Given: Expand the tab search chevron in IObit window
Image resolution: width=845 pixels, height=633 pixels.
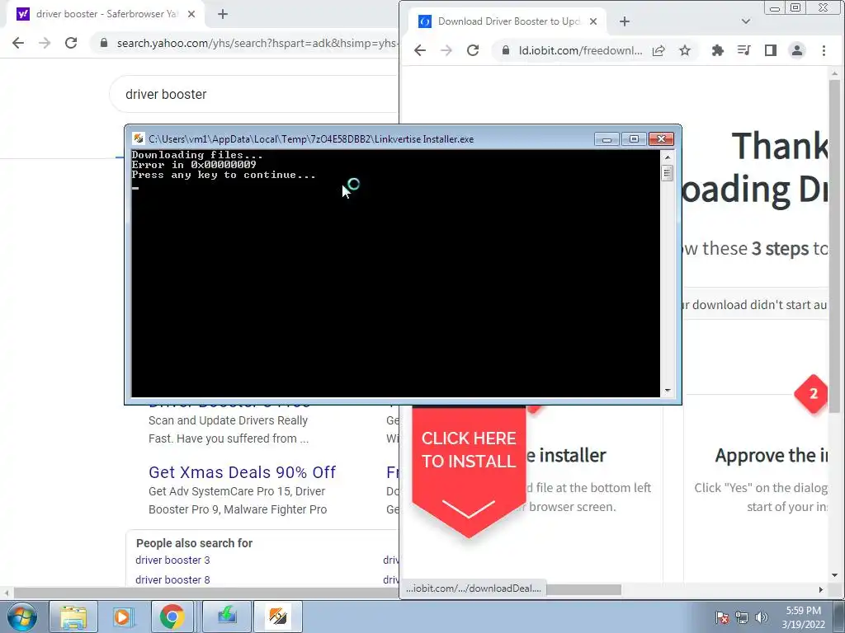Looking at the screenshot, I should [x=746, y=21].
